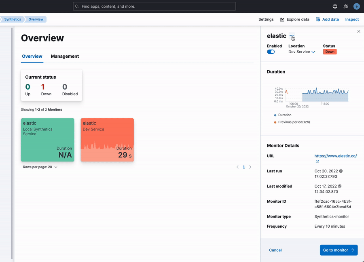Go to the previous page of monitors
The height and width of the screenshot is (262, 364).
point(237,167)
